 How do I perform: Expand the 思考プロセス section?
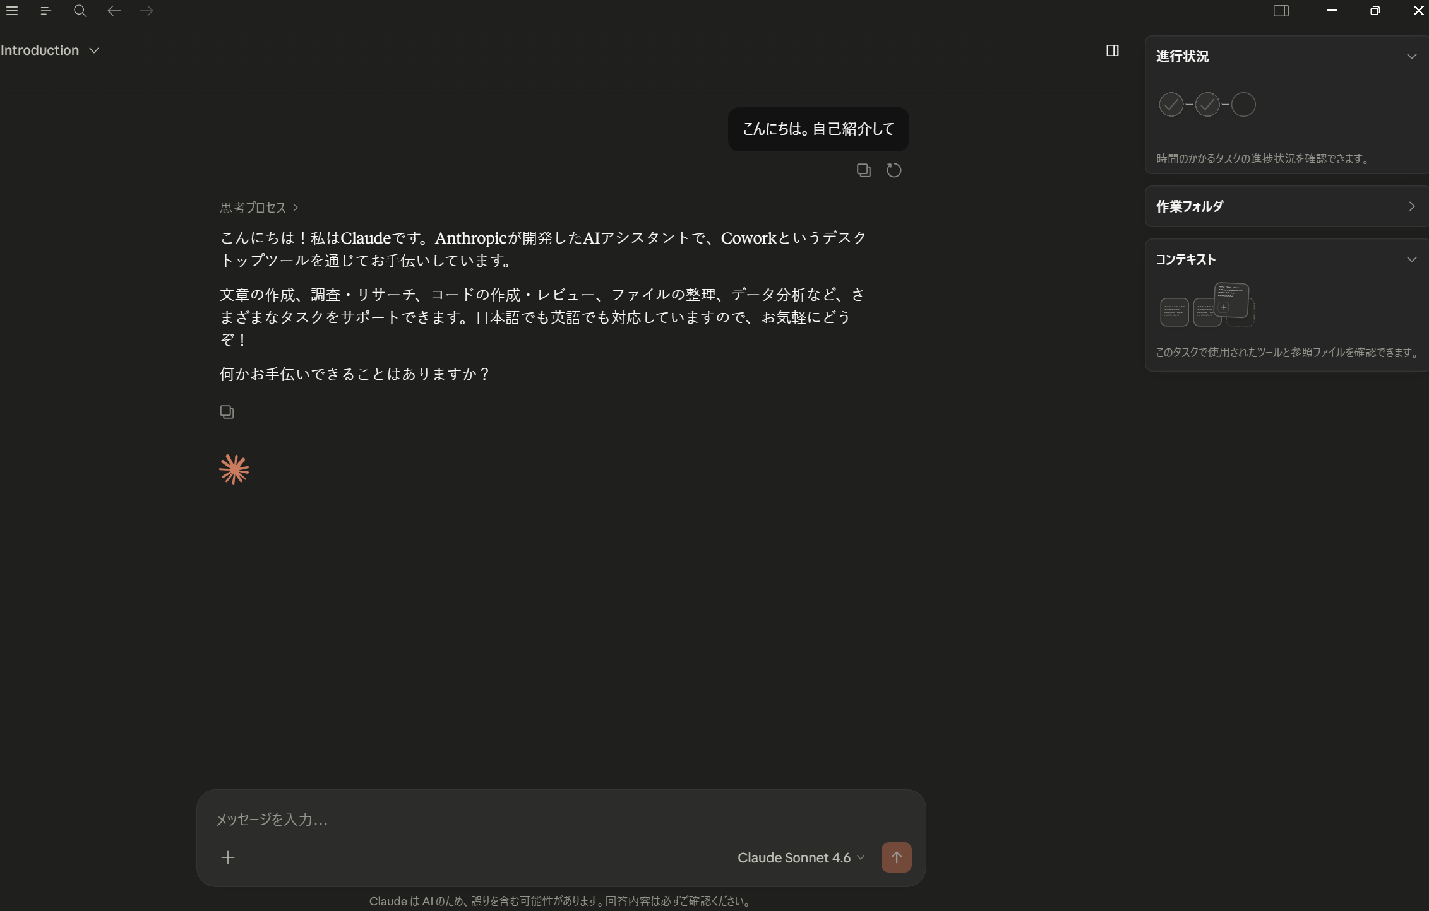coord(259,208)
